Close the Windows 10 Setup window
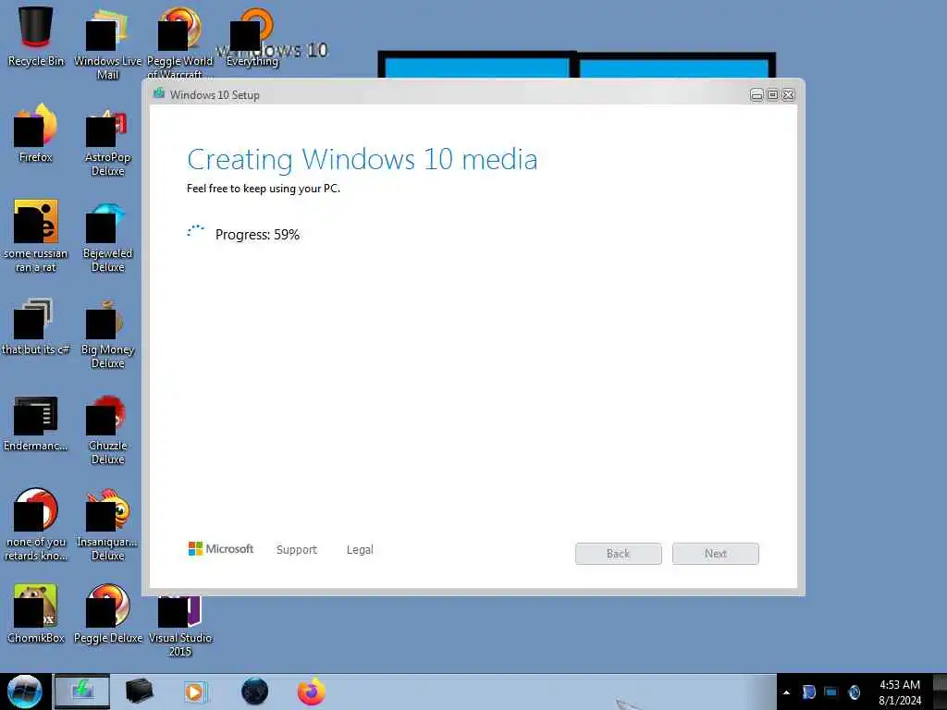The image size is (947, 710). point(789,95)
